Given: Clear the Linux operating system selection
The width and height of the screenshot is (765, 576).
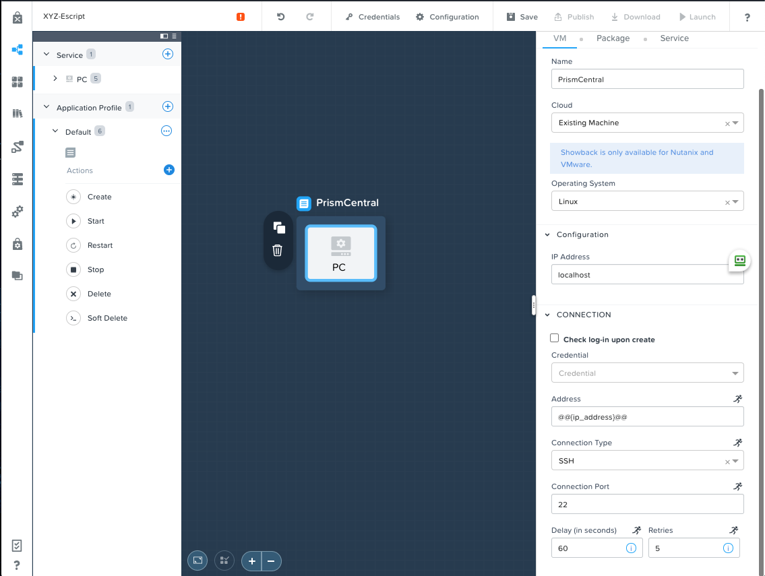Looking at the screenshot, I should click(727, 202).
